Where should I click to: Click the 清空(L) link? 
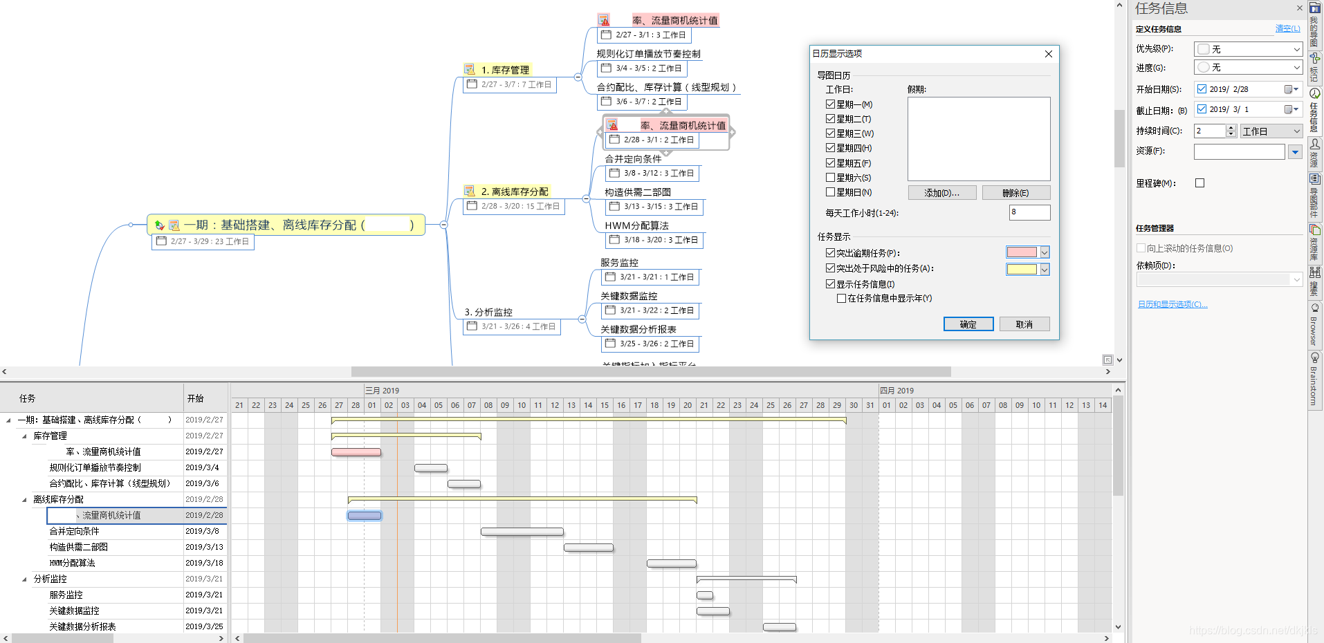(1287, 28)
